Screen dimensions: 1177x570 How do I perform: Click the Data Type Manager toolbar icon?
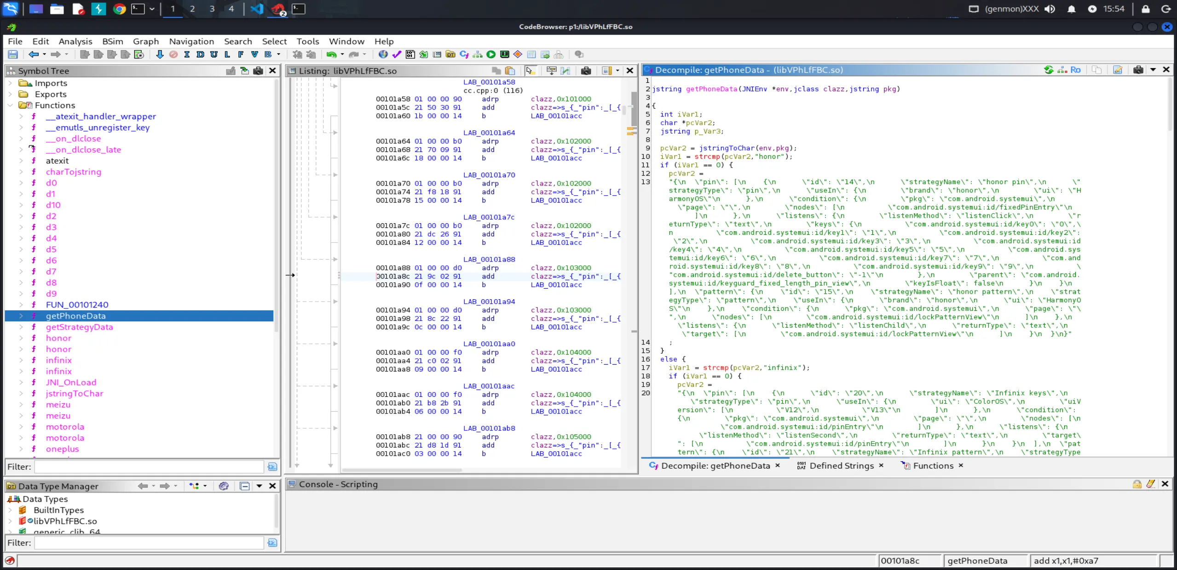pyautogui.click(x=450, y=54)
